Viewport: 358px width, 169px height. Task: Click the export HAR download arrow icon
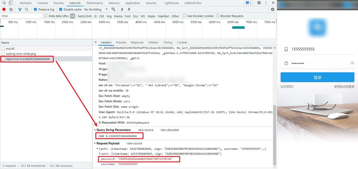pyautogui.click(x=129, y=9)
